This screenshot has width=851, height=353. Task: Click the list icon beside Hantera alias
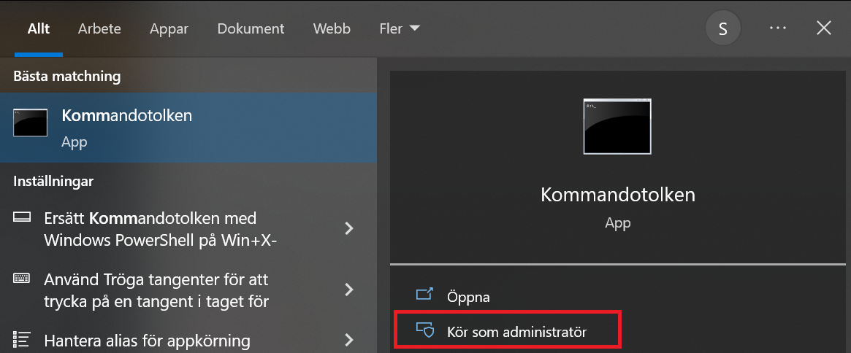(22, 340)
